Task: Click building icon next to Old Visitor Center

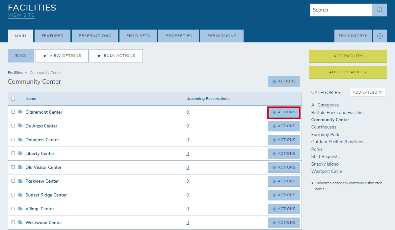Action: (20, 167)
